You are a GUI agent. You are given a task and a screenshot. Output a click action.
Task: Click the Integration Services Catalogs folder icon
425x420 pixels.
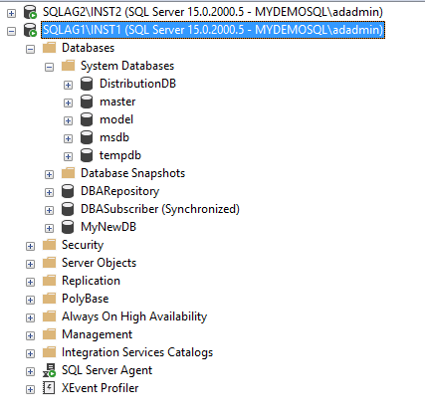[50, 352]
